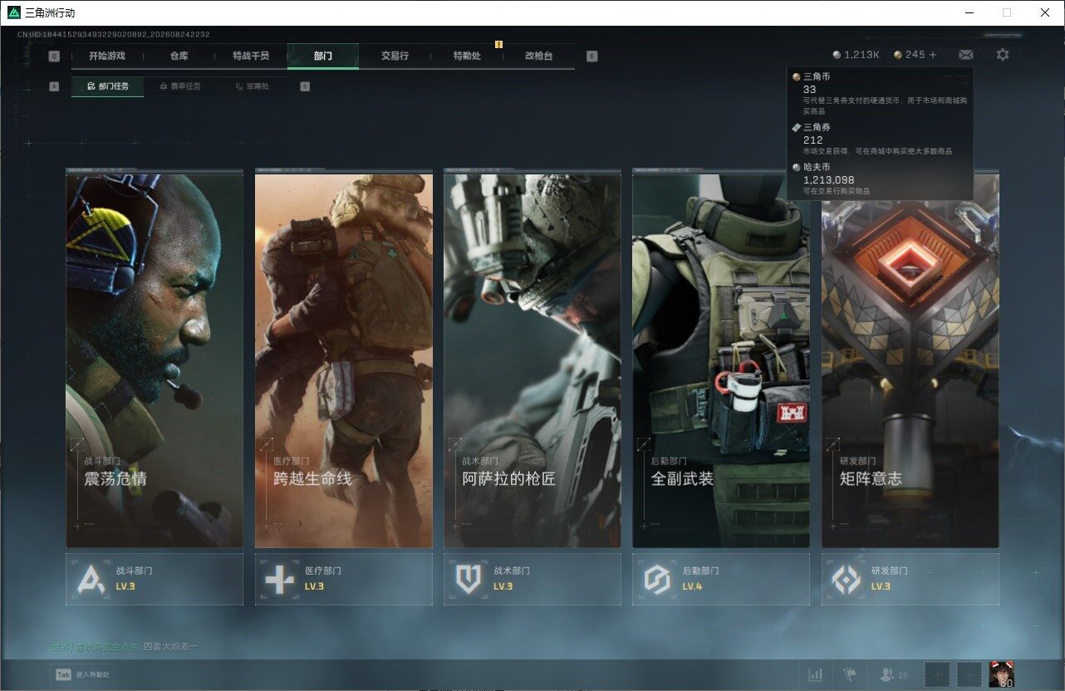The image size is (1065, 691).
Task: Click the Delta Force app logo in title bar
Action: [x=13, y=12]
